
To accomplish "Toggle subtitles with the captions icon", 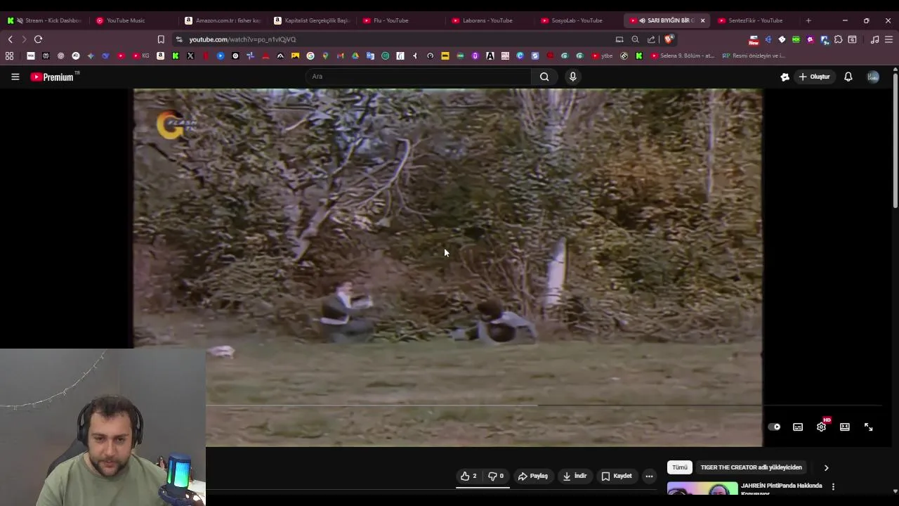I will [798, 427].
